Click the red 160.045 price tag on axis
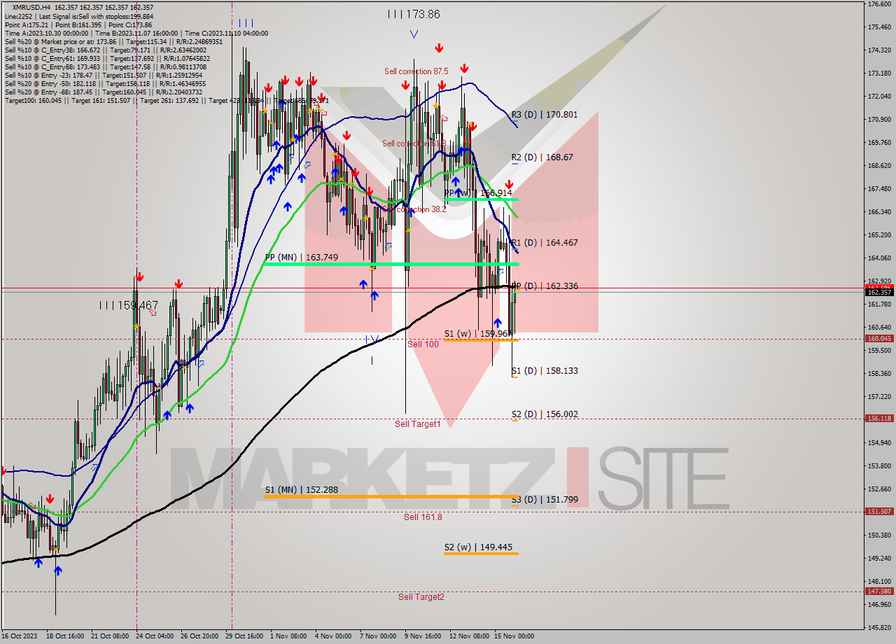Screen dimensions: 896x644 click(880, 338)
